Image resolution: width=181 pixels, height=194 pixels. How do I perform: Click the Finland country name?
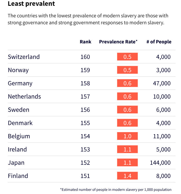pyautogui.click(x=18, y=176)
